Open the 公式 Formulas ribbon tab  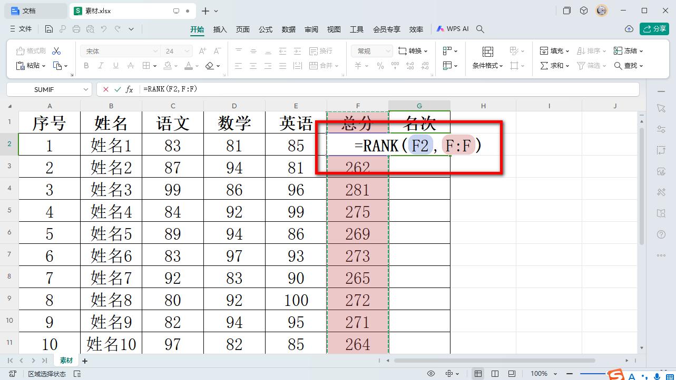(266, 29)
